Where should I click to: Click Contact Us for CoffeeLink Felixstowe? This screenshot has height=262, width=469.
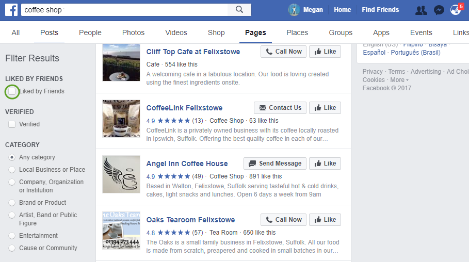(280, 108)
